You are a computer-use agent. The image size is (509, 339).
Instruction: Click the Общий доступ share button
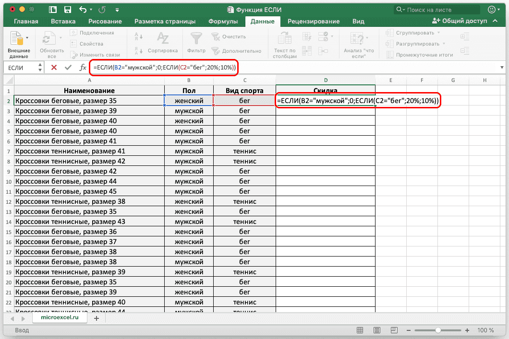pyautogui.click(x=460, y=21)
